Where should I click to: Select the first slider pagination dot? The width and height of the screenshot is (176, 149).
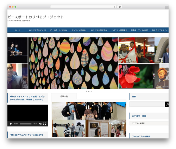pos(86,91)
